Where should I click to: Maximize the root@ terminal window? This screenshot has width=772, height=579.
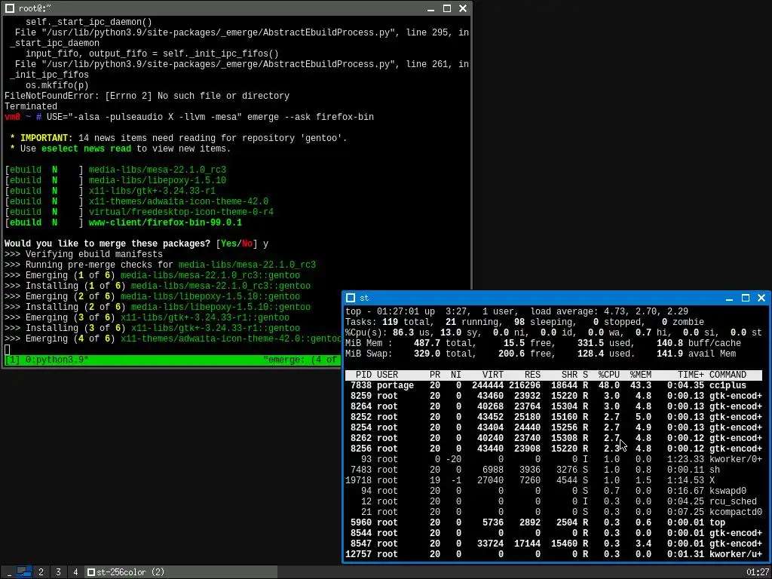click(x=446, y=8)
